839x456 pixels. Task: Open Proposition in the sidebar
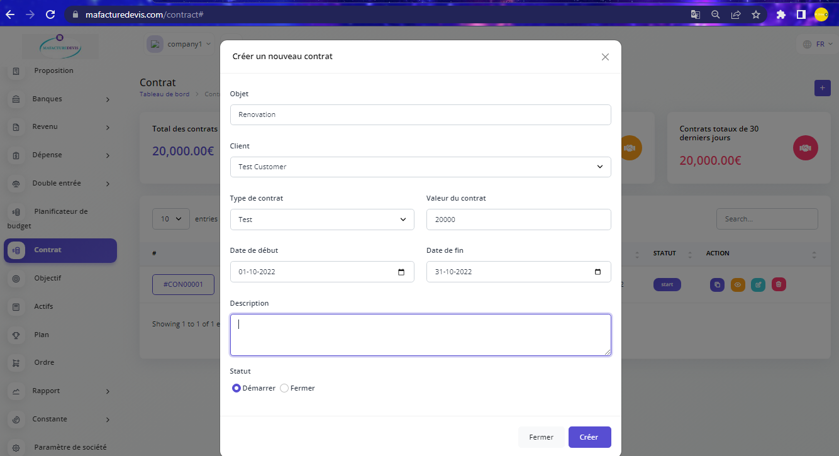[53, 70]
